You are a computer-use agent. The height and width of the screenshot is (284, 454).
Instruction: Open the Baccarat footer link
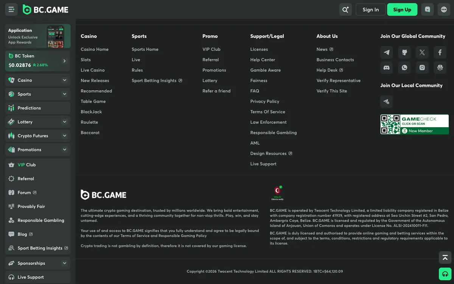(90, 133)
